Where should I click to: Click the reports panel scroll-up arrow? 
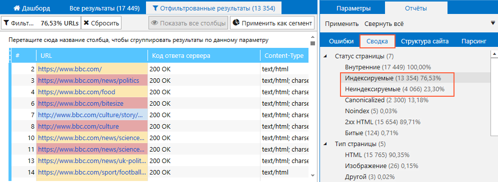click(x=494, y=54)
